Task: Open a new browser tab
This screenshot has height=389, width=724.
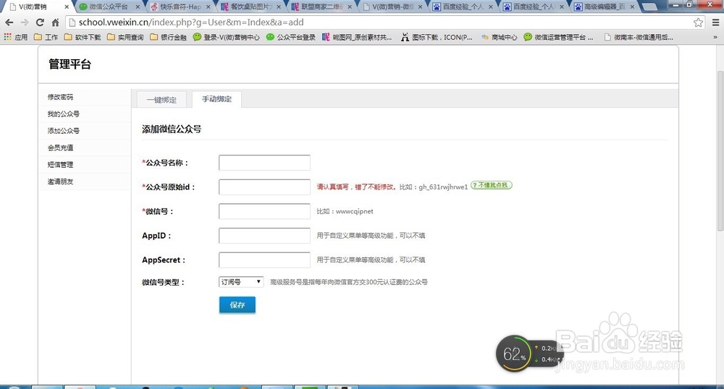Action: pyautogui.click(x=649, y=7)
